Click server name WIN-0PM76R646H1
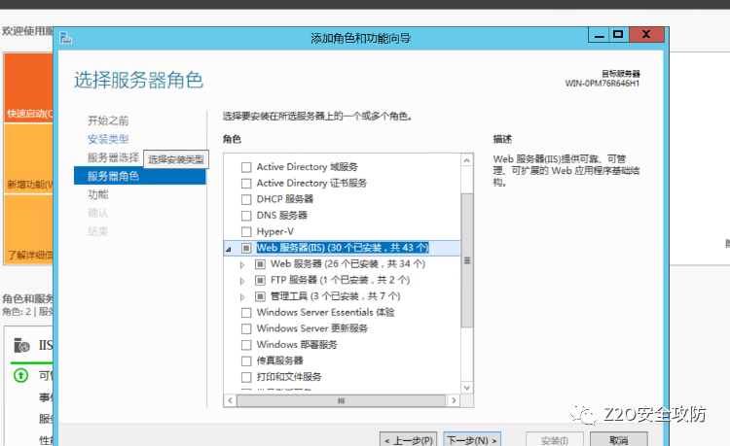Screen dimensions: 730x446 pos(602,84)
